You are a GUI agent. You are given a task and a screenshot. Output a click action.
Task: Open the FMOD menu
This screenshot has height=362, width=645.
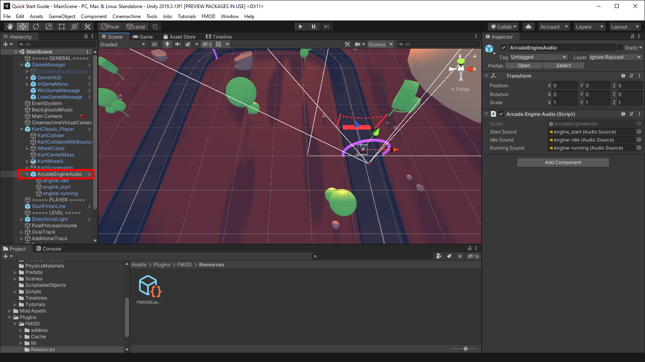(208, 16)
